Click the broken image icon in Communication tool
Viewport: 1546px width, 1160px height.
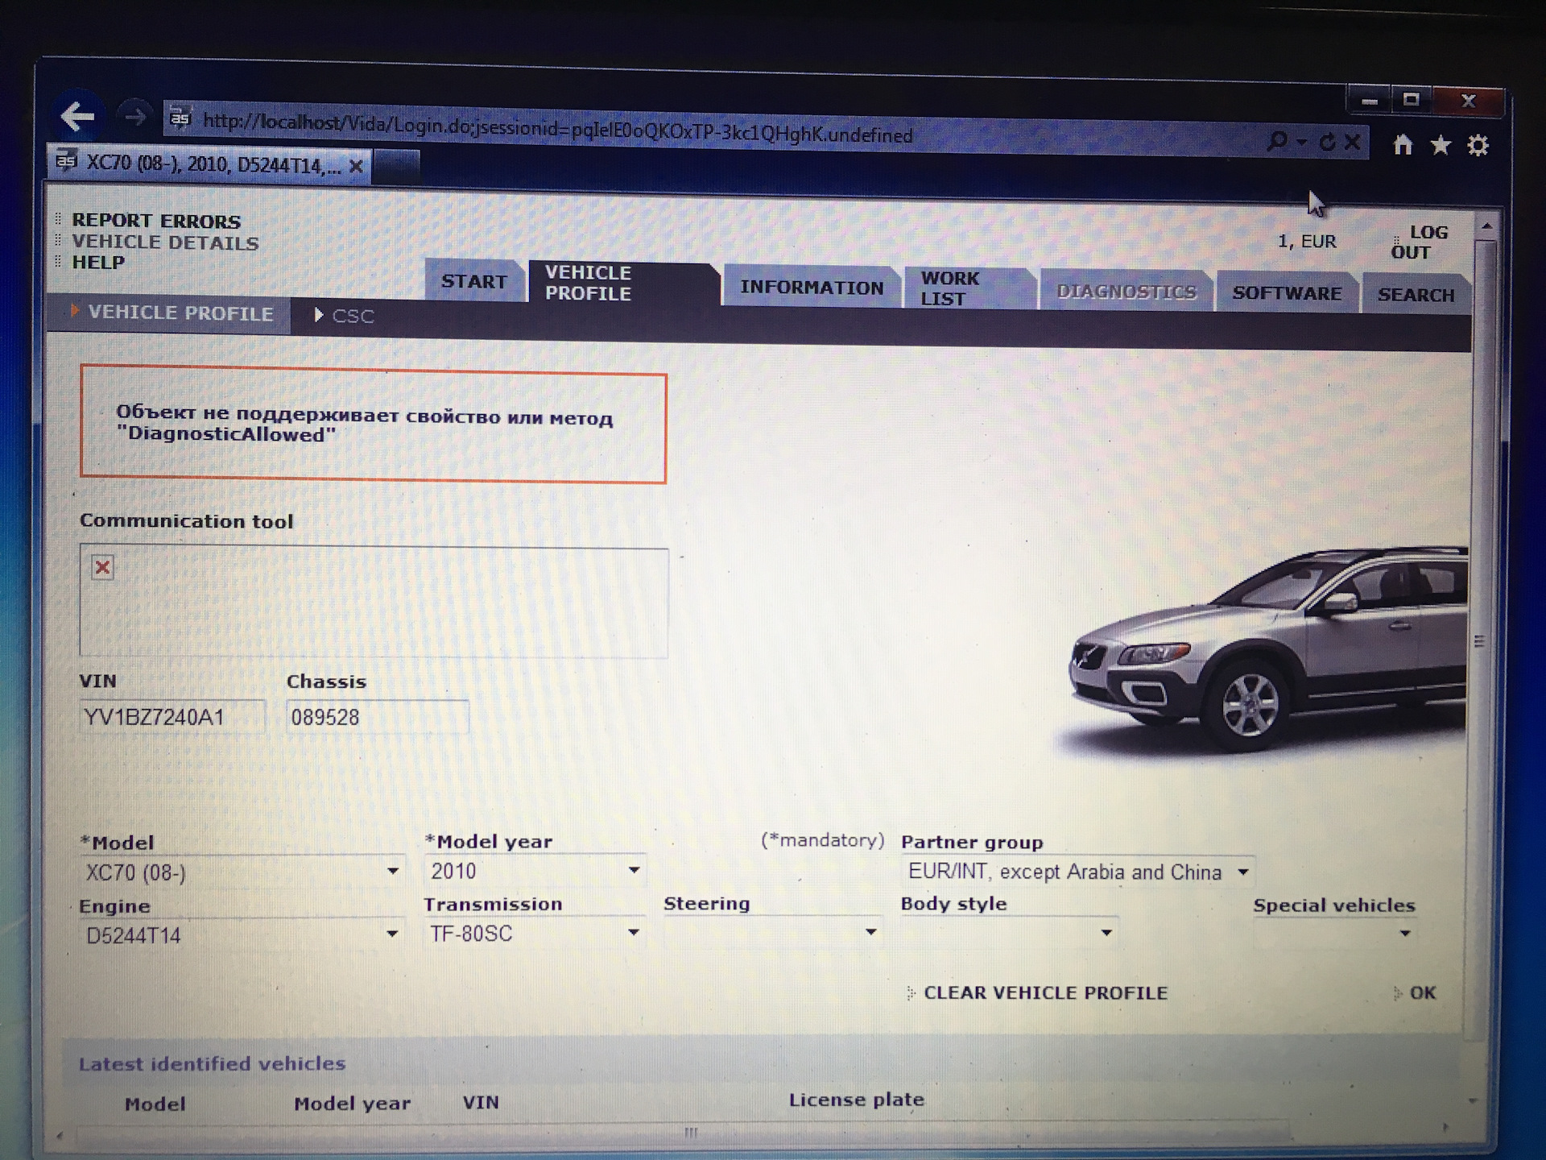103,567
